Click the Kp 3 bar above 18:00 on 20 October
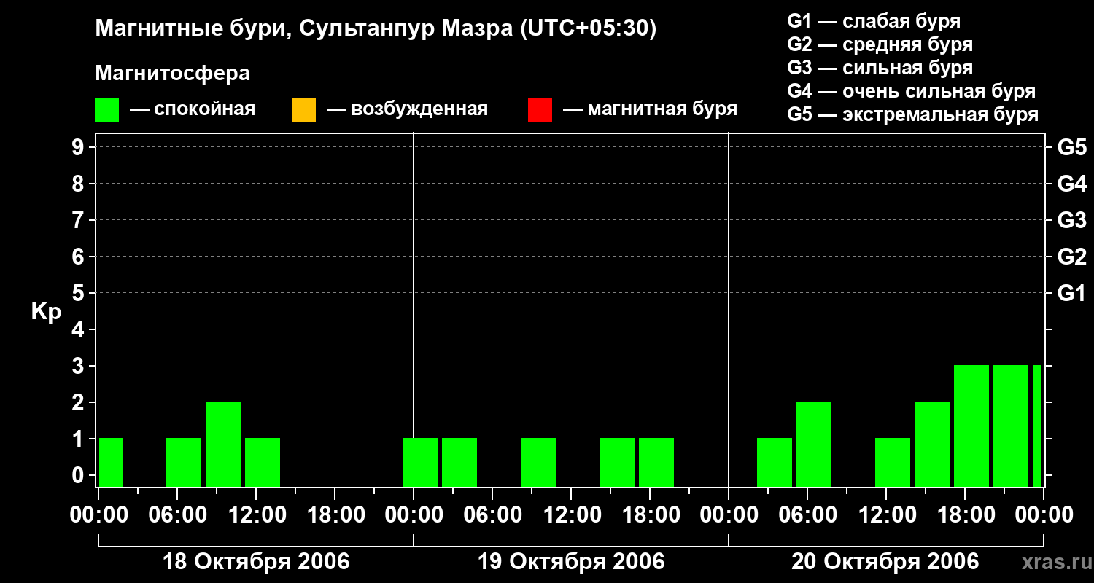Image resolution: width=1094 pixels, height=583 pixels. 971,426
